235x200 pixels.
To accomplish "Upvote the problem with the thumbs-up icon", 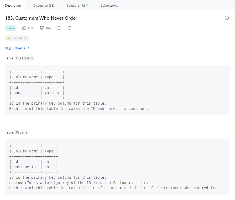I will coord(24,28).
